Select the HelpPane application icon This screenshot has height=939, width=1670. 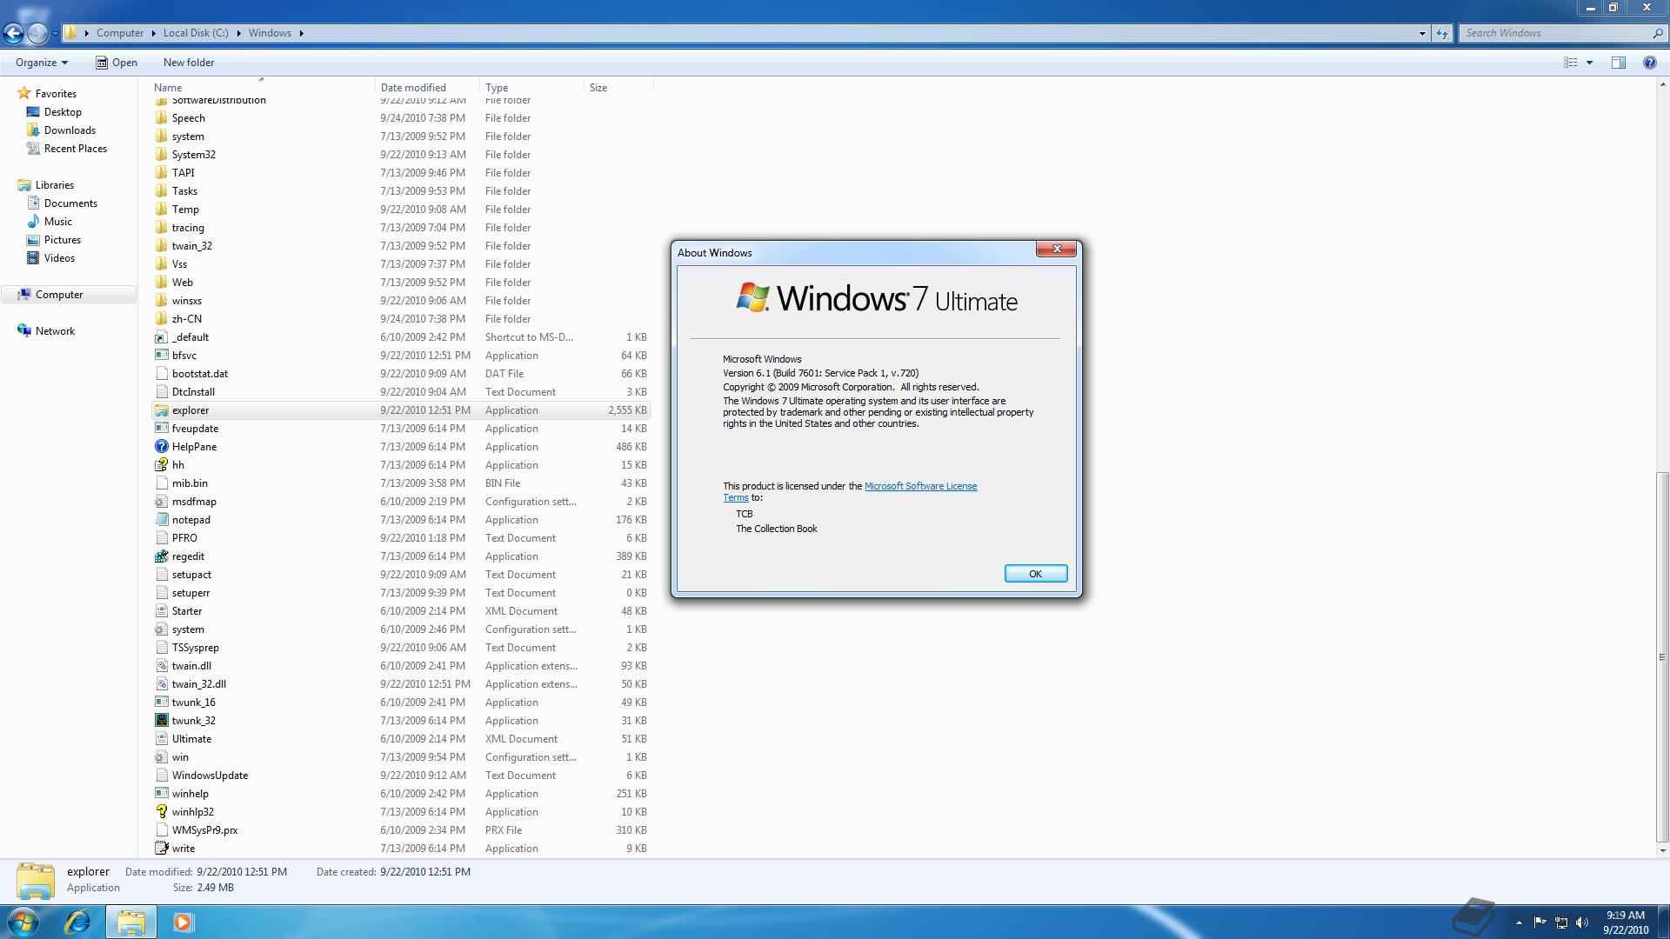162,447
